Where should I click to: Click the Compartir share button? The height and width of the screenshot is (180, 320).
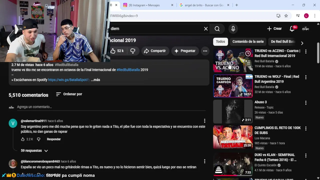(155, 51)
